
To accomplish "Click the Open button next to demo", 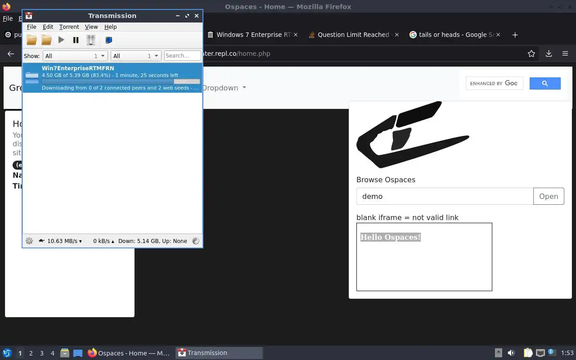I will coord(549,196).
